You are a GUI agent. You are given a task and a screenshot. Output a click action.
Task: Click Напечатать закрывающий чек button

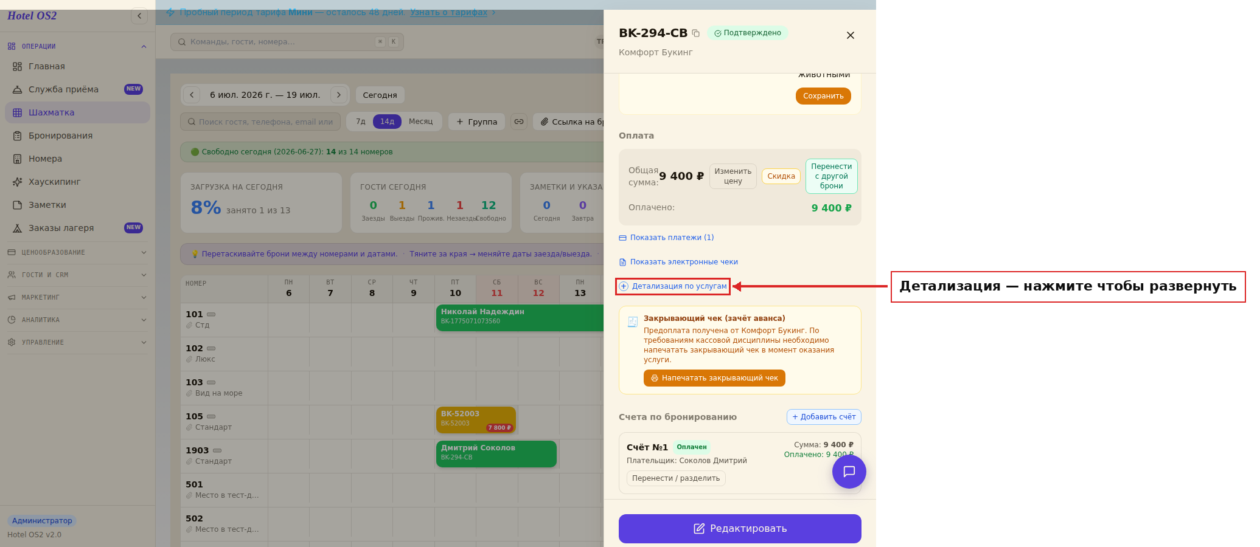[714, 378]
